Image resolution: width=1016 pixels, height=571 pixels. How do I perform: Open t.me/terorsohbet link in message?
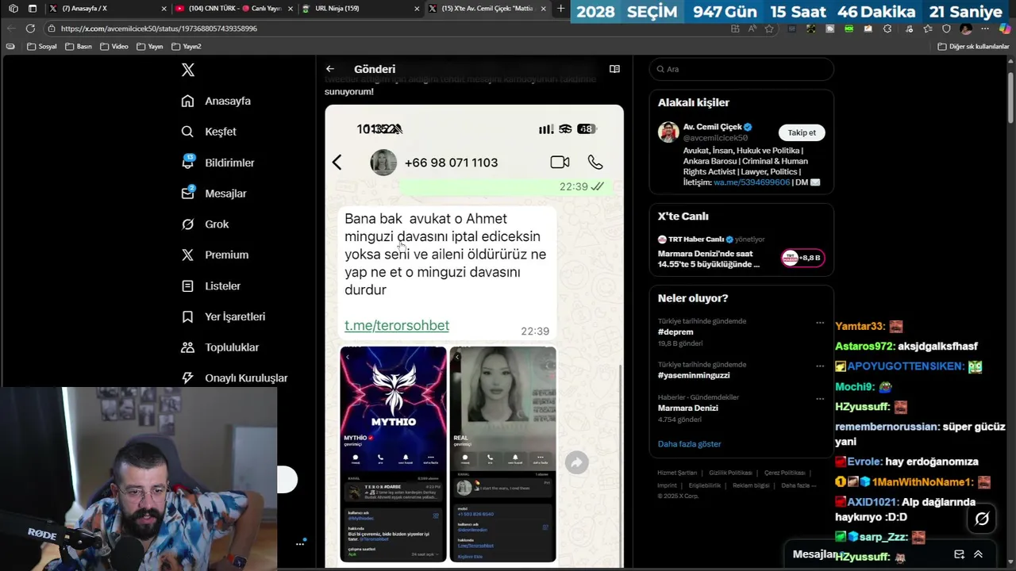click(x=397, y=325)
